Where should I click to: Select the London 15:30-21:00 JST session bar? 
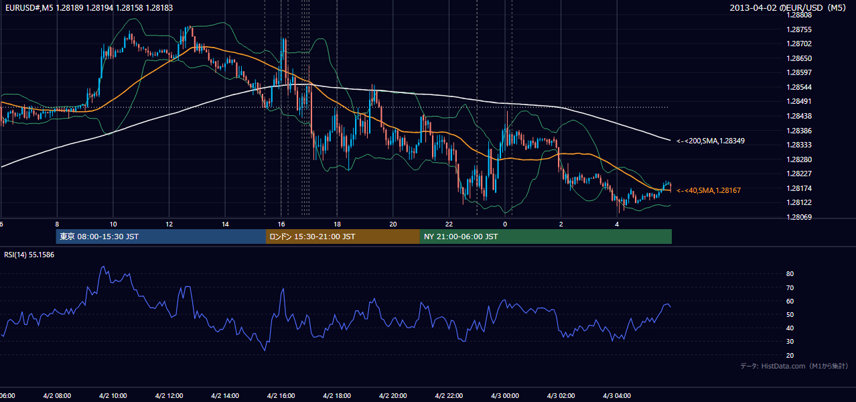[x=342, y=237]
